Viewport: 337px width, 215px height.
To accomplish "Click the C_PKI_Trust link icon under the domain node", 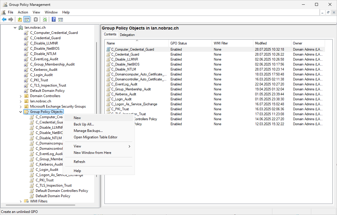I will point(26,80).
